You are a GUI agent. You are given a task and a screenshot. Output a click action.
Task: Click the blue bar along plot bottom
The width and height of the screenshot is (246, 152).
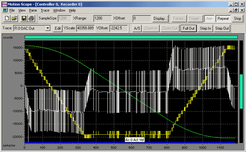coord(130,142)
